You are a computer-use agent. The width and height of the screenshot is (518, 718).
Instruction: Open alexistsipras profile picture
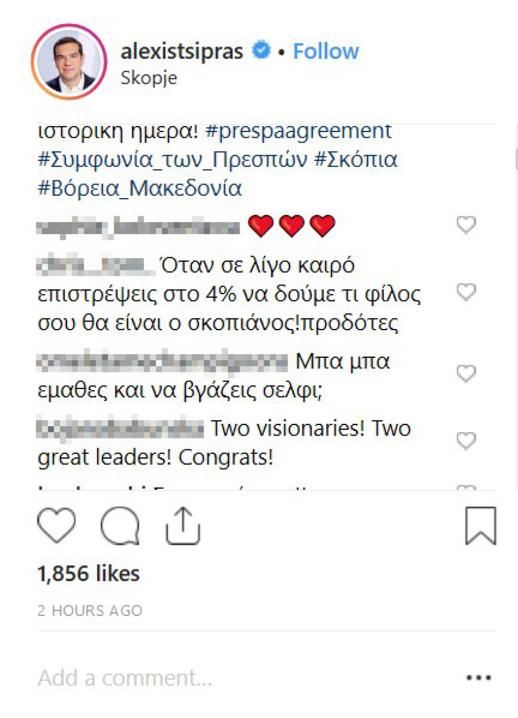[x=69, y=60]
